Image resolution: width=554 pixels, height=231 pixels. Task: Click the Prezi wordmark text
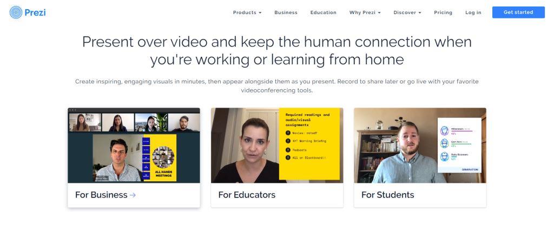click(35, 13)
